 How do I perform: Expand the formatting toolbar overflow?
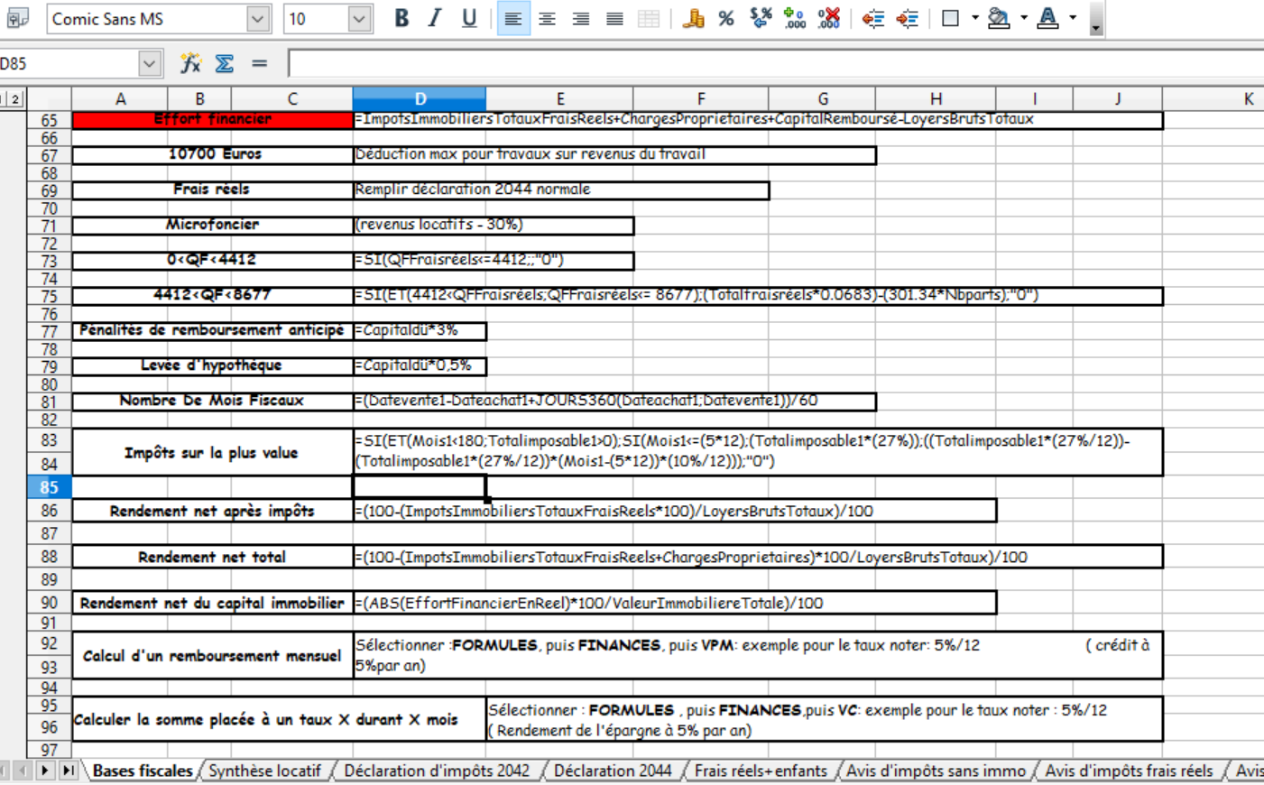coord(1095,19)
